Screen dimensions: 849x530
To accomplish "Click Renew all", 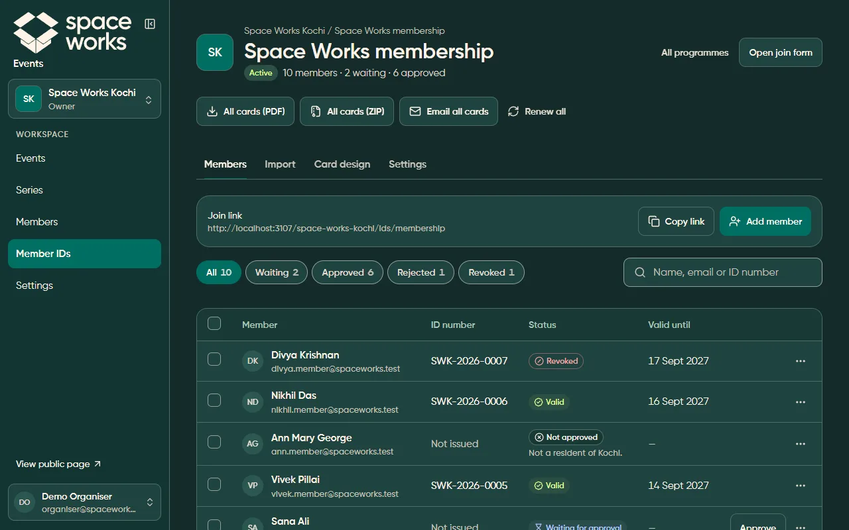I will coord(537,111).
